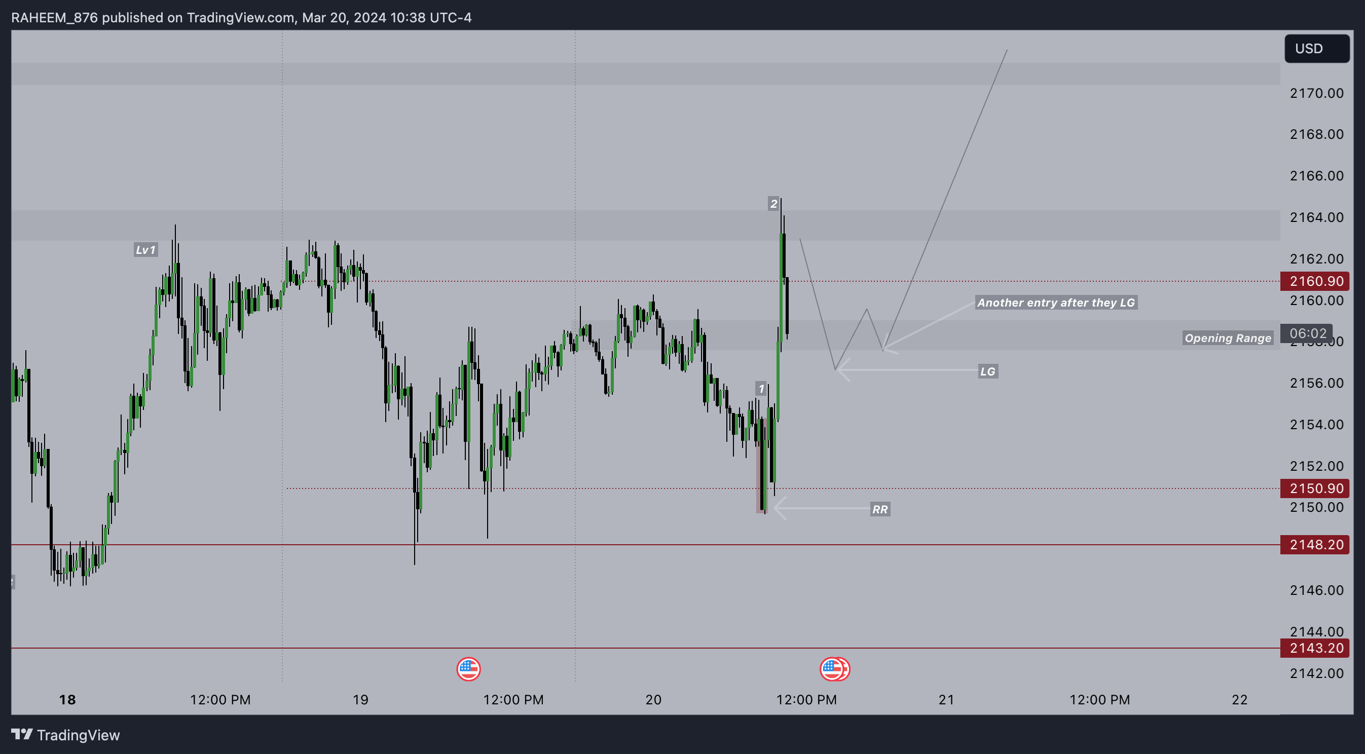Click the 'RR' annotation label
Viewport: 1365px width, 754px height.
point(880,509)
